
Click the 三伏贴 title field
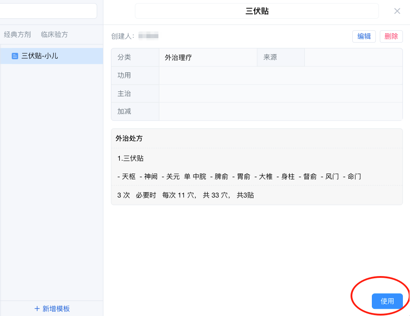256,11
